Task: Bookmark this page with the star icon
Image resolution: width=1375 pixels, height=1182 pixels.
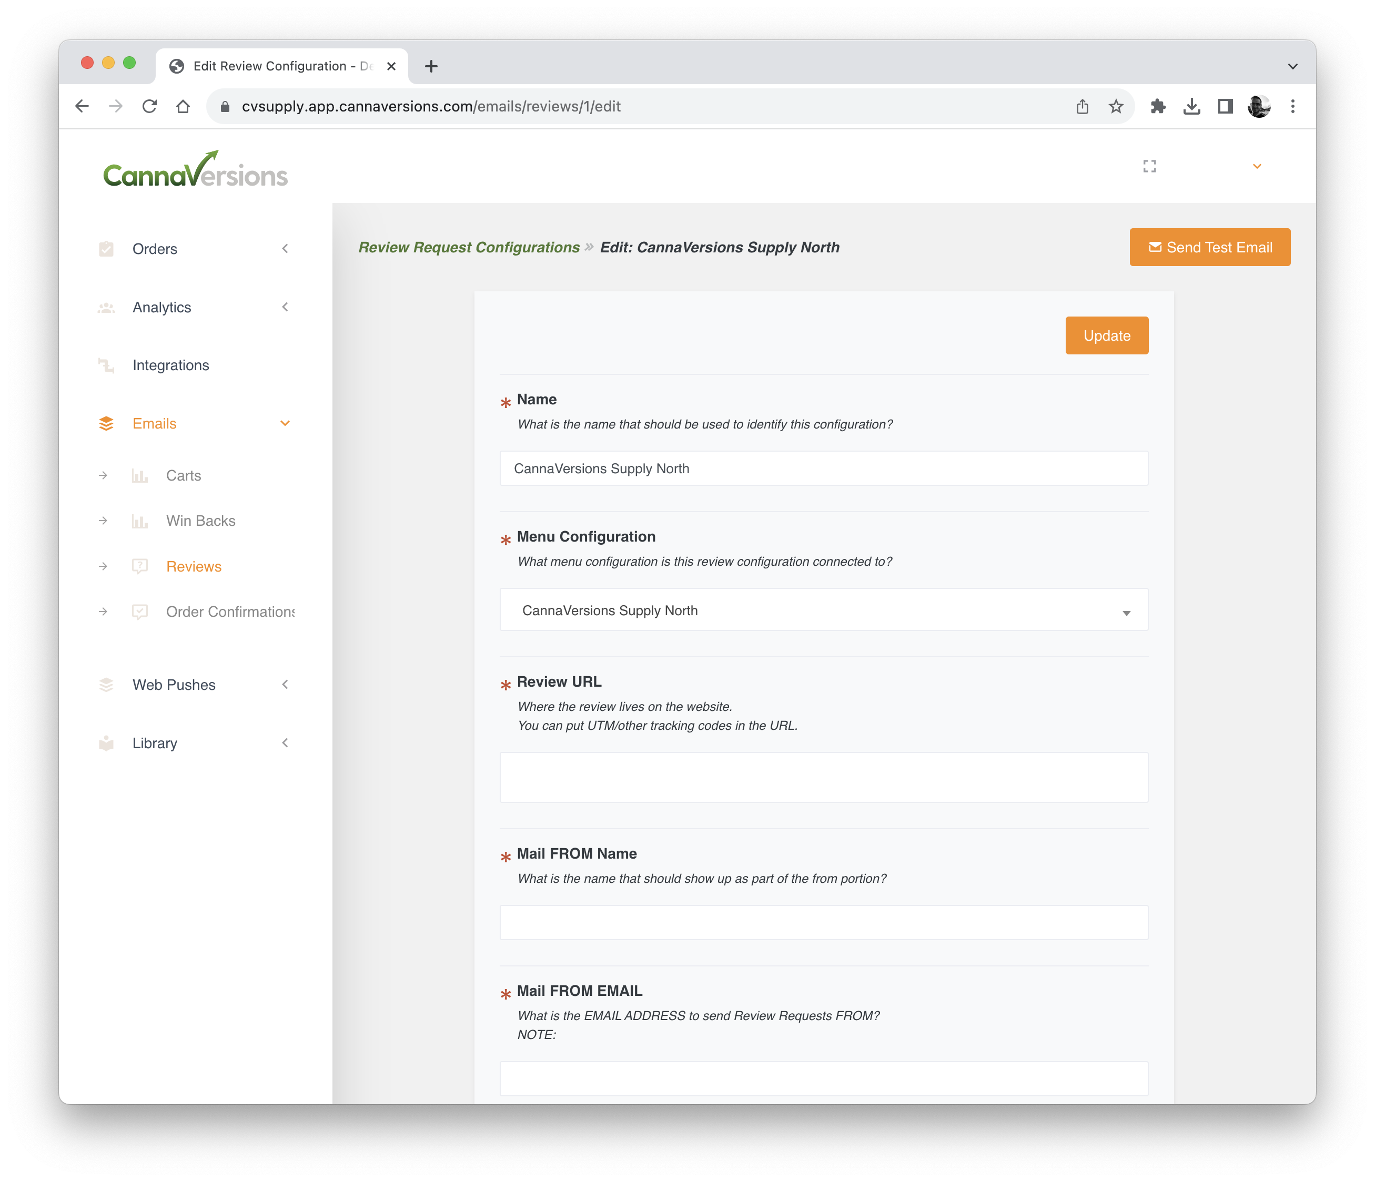Action: (x=1116, y=106)
